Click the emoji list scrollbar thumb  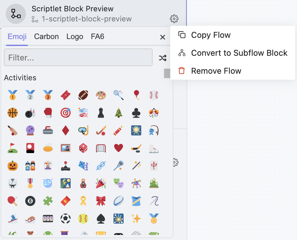[167, 73]
